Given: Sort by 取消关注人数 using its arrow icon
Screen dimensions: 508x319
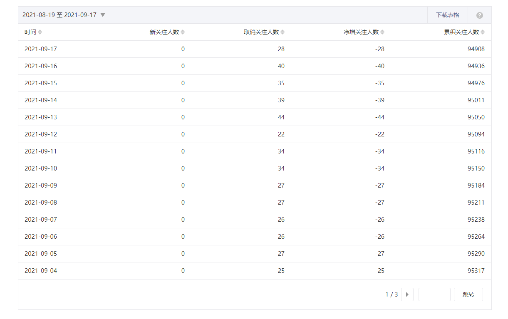Looking at the screenshot, I should pyautogui.click(x=282, y=32).
